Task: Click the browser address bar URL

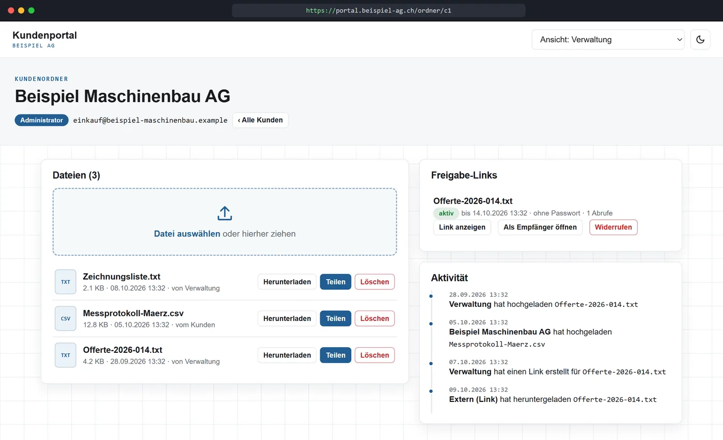Action: [379, 10]
